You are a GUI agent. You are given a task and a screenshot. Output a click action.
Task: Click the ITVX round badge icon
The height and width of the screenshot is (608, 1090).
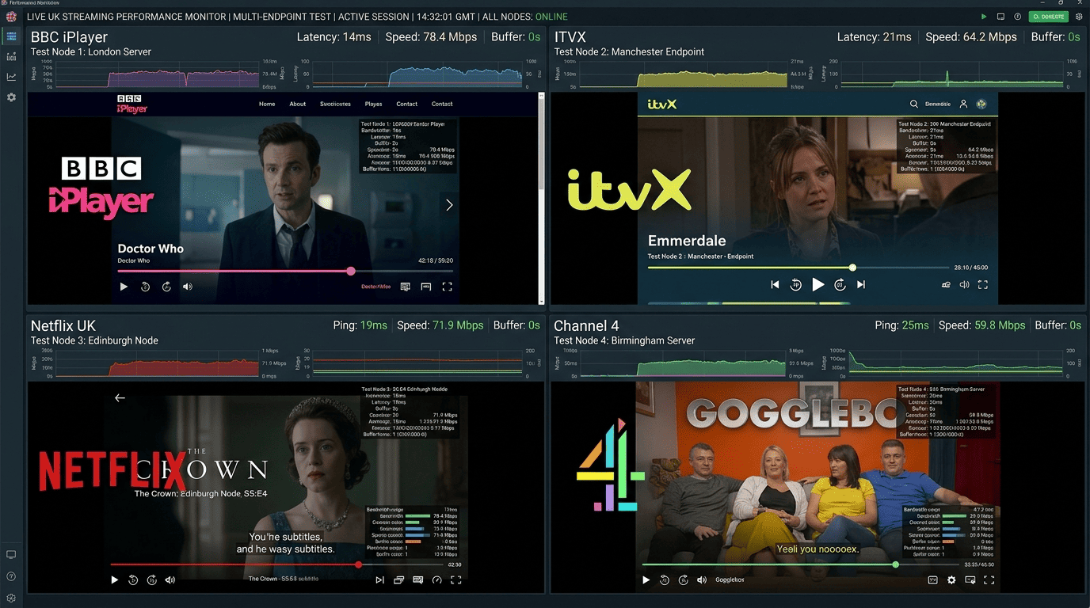[x=981, y=104]
